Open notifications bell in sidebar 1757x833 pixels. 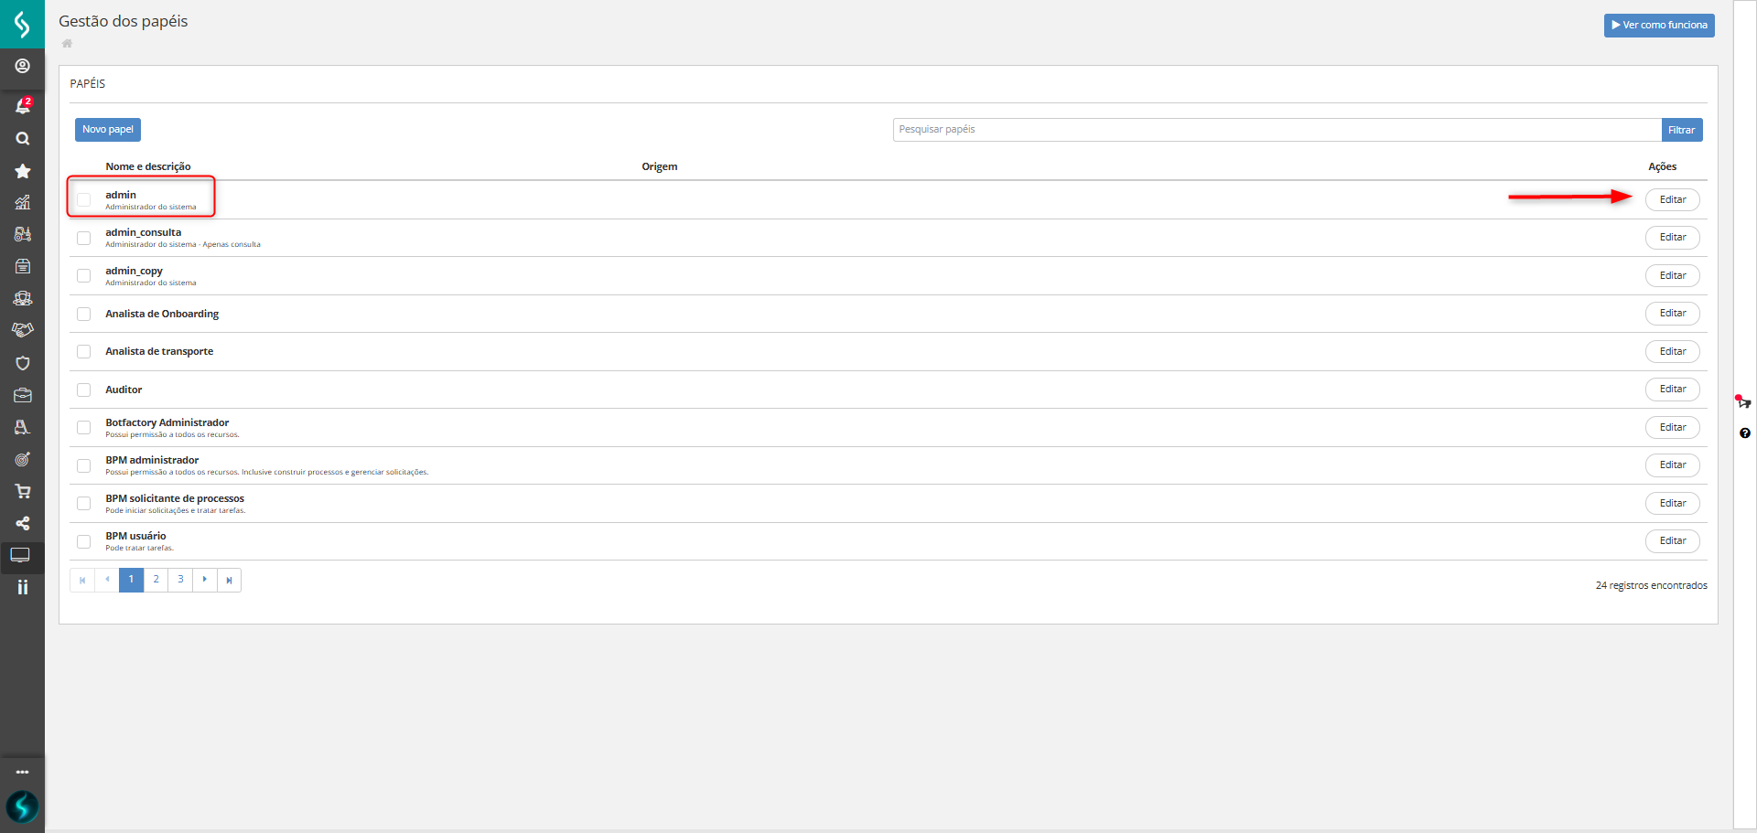click(x=22, y=106)
